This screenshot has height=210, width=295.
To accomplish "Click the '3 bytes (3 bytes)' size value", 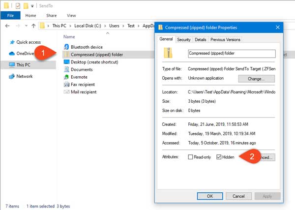I will 202,101.
